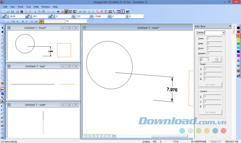Switch to 3D mode icon
This screenshot has height=143, width=241.
(x=84, y=12)
